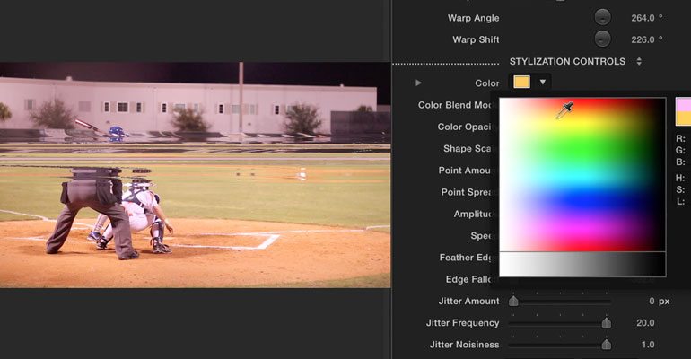Click the Jitter Frequency value 20.0
Image resolution: width=691 pixels, height=359 pixels.
coord(645,323)
